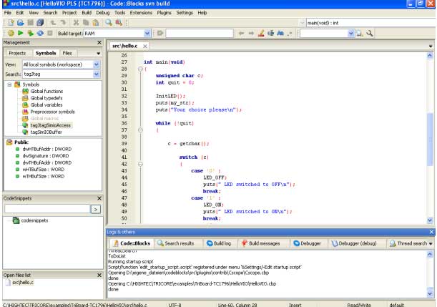
Task: Open the thread search text dropdown
Action: 351,34
